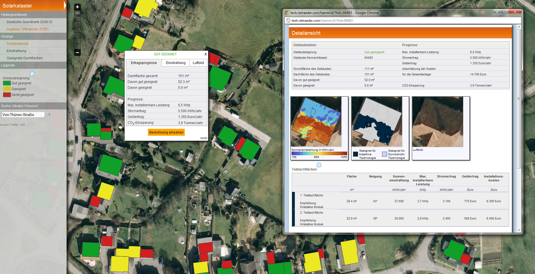535x274 pixels.
Task: Collapse the Anzeige section header
Action: point(7,36)
